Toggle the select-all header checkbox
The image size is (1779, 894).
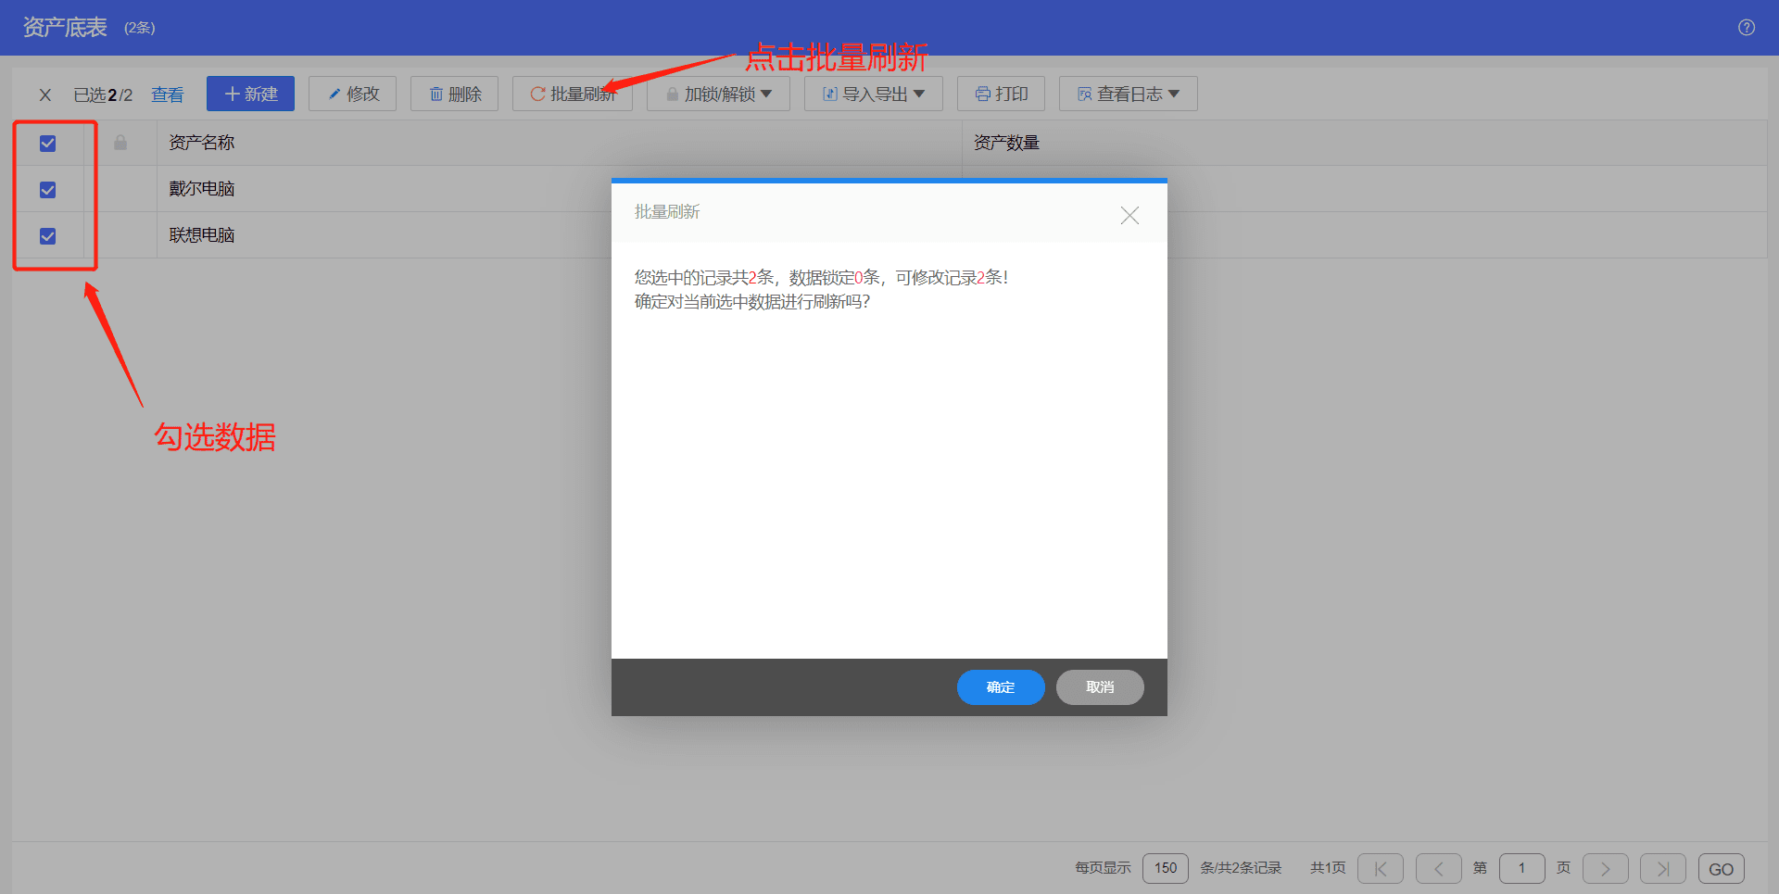[48, 144]
